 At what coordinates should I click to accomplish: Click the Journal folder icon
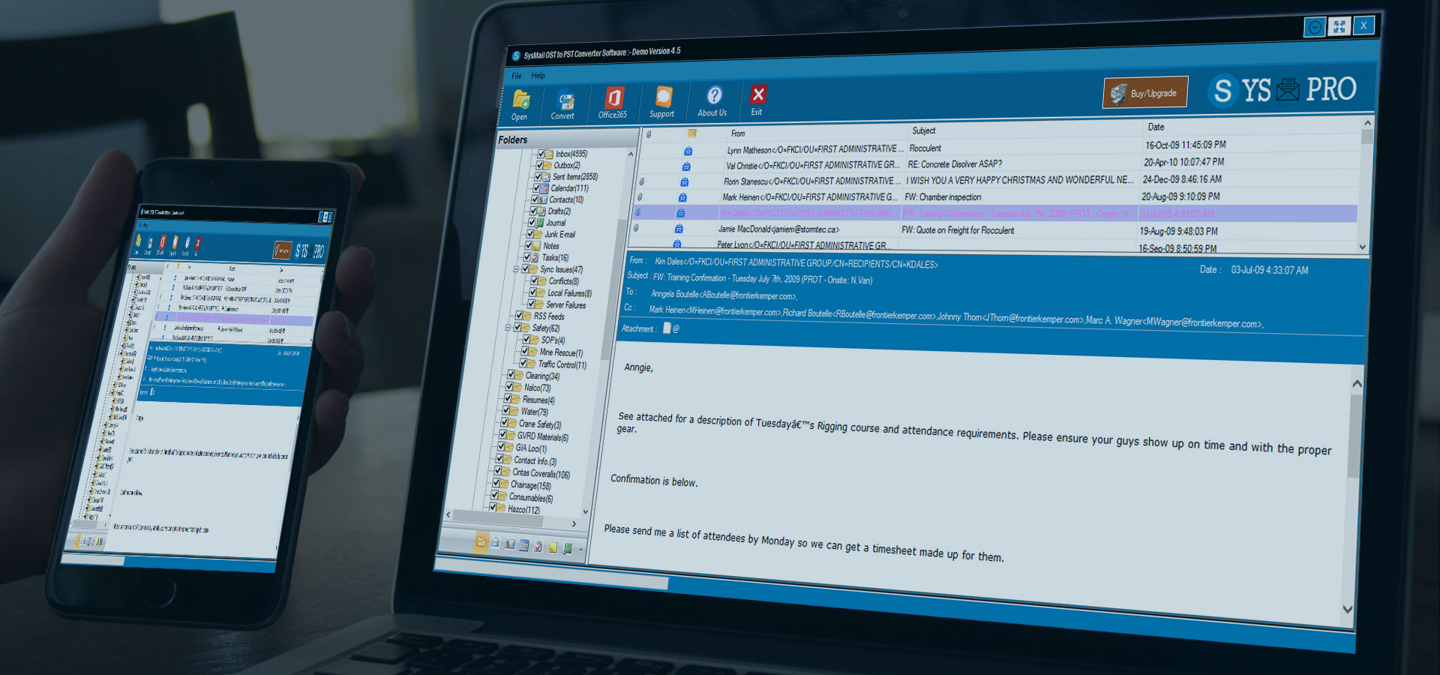(540, 223)
